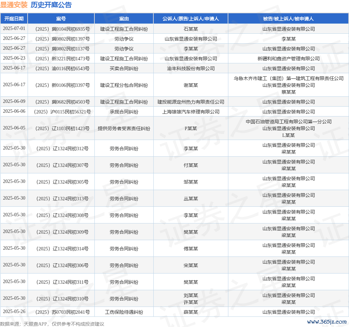
Task: Click the 被告/被上诉人/被申请人 column header
Action: (288, 19)
